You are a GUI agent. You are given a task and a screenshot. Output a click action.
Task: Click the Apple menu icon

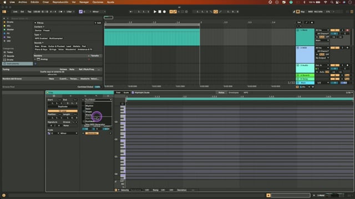[x=5, y=2]
